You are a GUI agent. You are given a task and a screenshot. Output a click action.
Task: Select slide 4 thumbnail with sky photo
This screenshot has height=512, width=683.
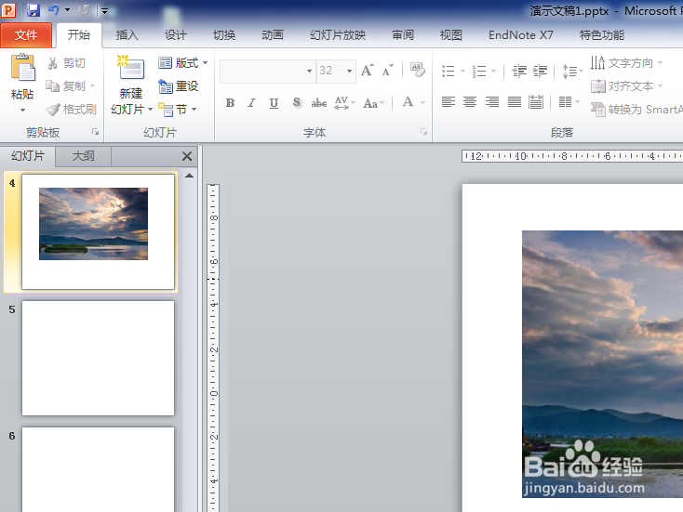[98, 232]
